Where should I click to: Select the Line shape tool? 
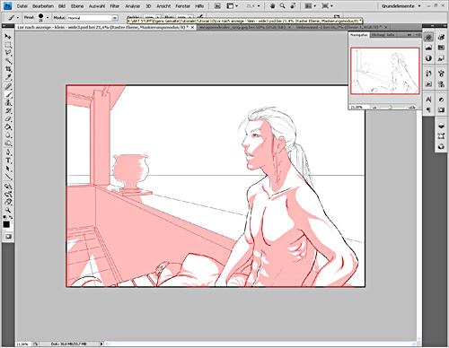coord(8,177)
